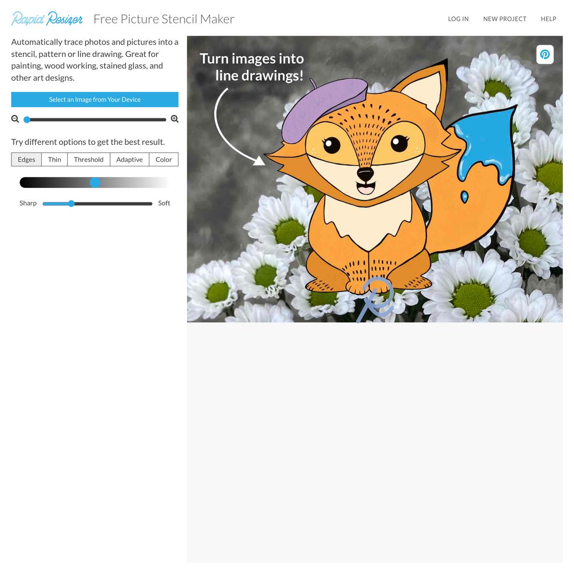
Task: Click the Free Picture Stencil Maker title
Action: (x=164, y=19)
